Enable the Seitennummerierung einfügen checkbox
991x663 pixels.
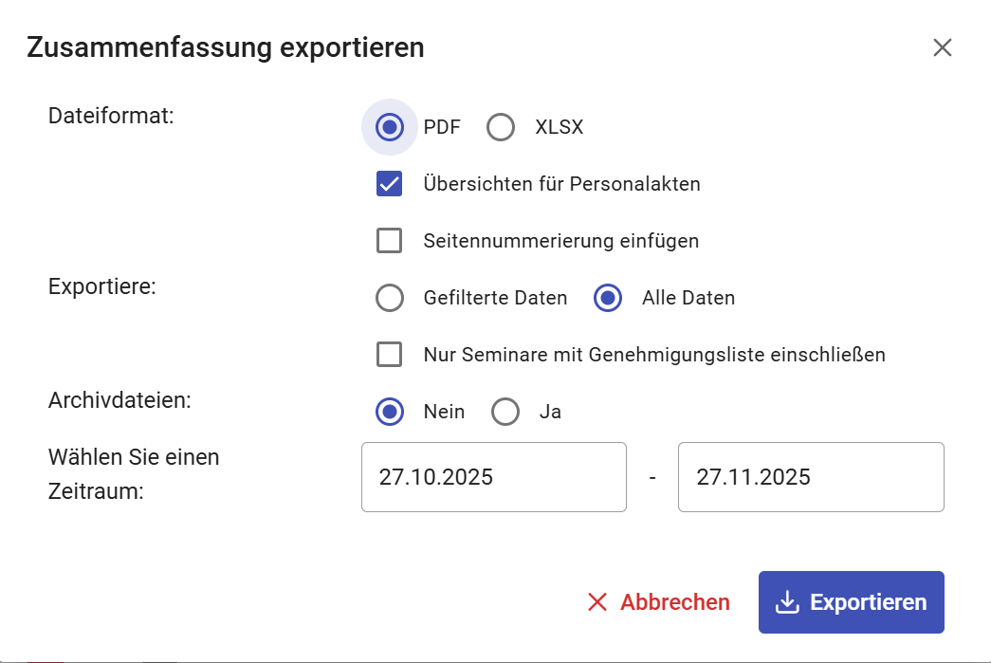390,241
